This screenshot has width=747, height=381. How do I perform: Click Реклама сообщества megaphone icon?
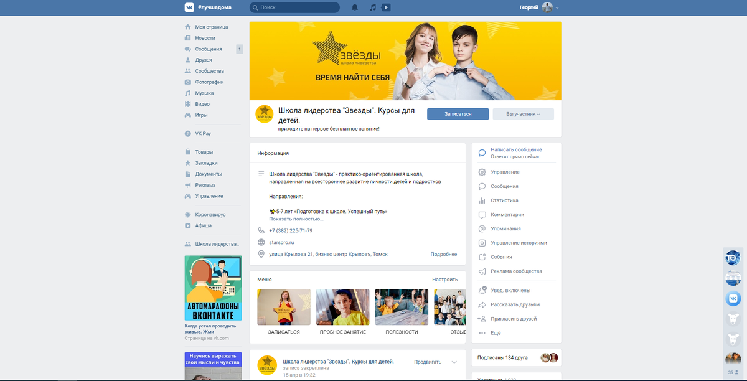coord(482,271)
